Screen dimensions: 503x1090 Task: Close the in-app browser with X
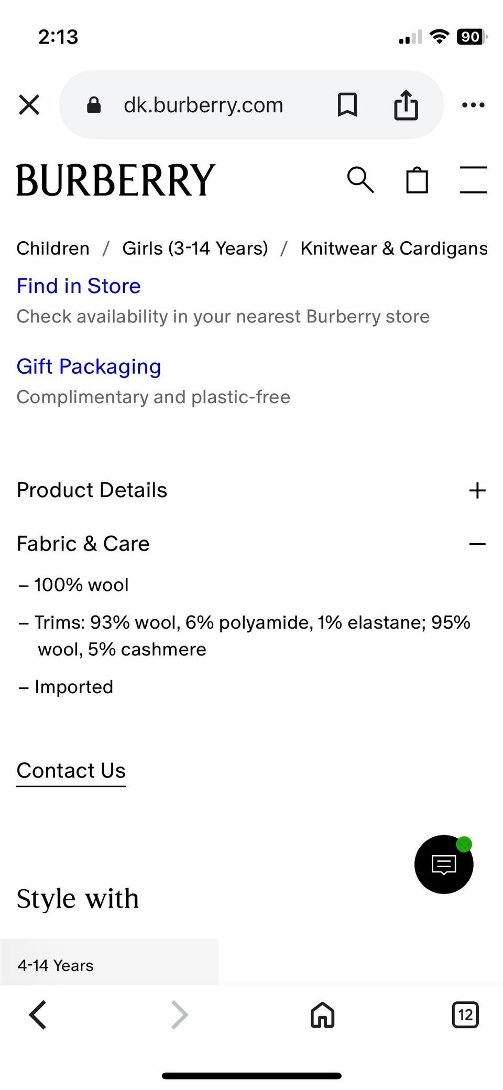(x=29, y=105)
